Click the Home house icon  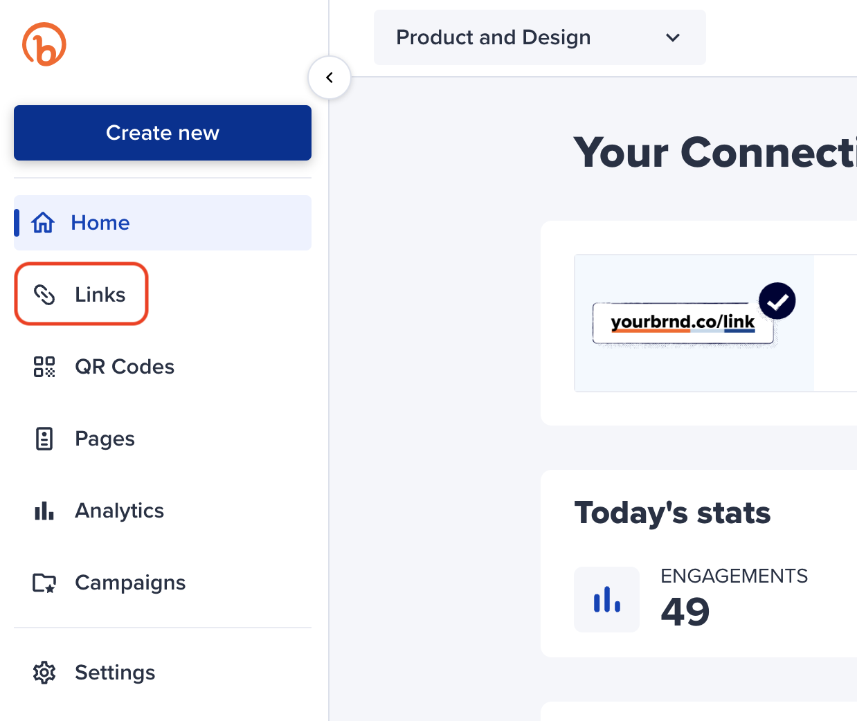point(43,222)
